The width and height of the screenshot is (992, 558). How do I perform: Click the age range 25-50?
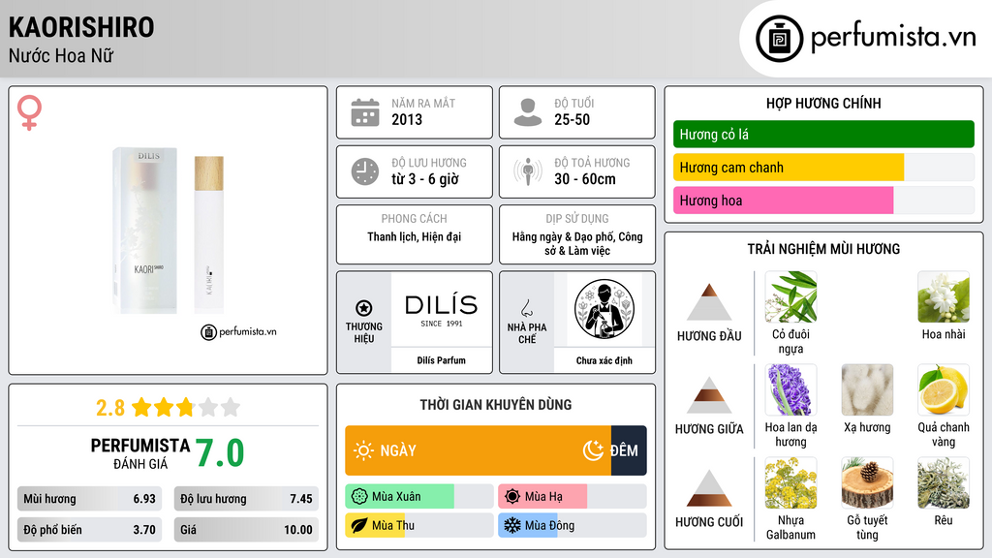coord(572,119)
